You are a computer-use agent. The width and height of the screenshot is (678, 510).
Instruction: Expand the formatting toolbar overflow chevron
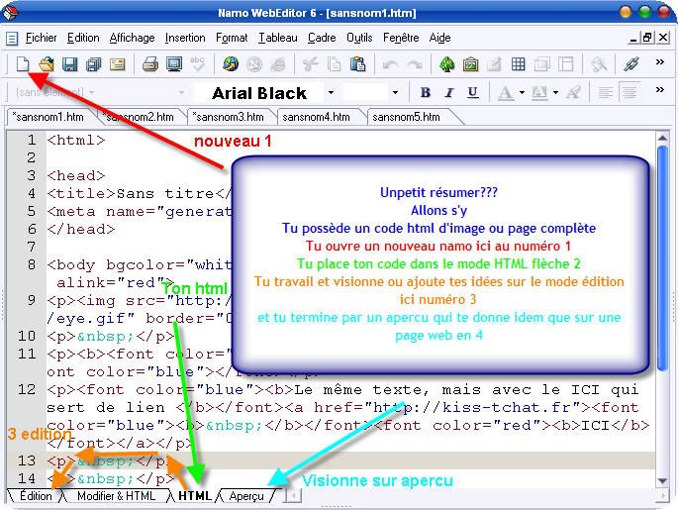(660, 89)
